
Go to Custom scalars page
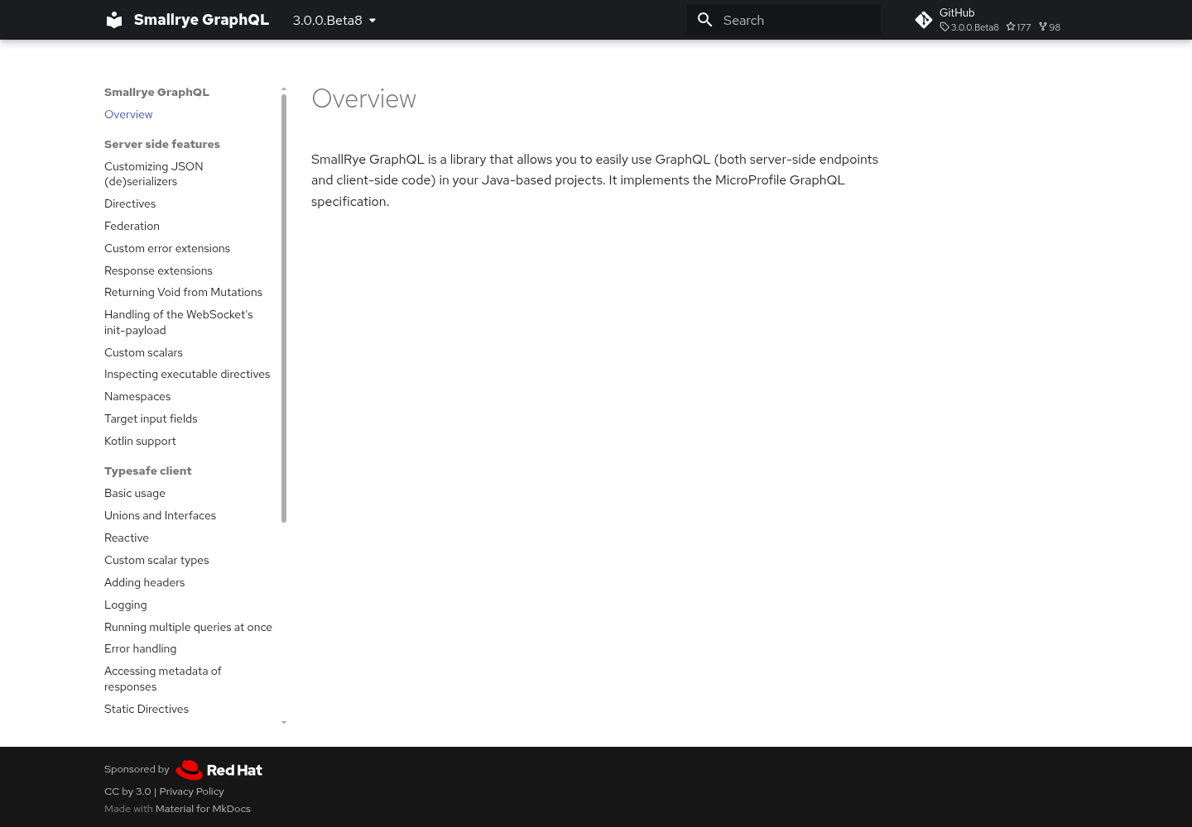(x=143, y=352)
